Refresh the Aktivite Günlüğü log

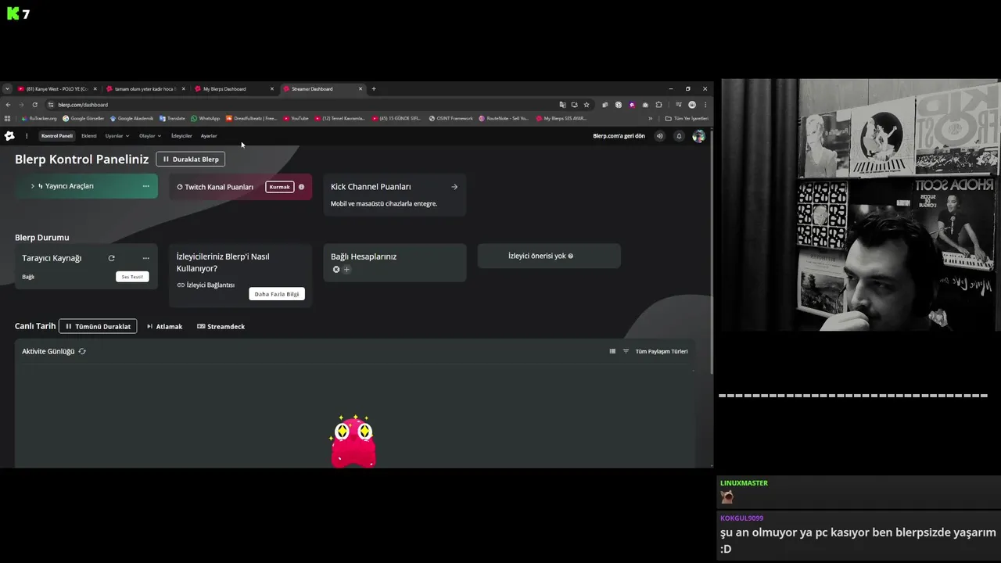(82, 352)
